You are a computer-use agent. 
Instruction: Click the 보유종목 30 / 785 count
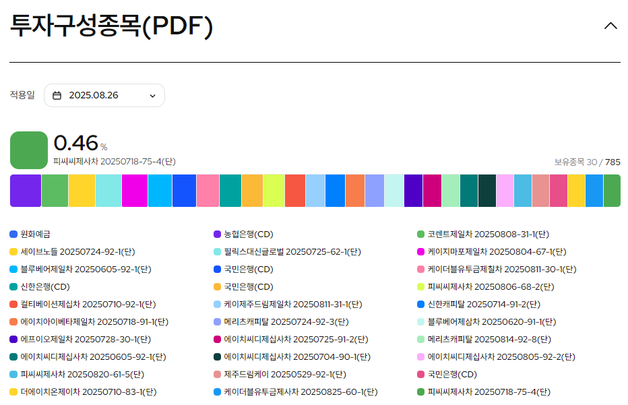(x=587, y=162)
